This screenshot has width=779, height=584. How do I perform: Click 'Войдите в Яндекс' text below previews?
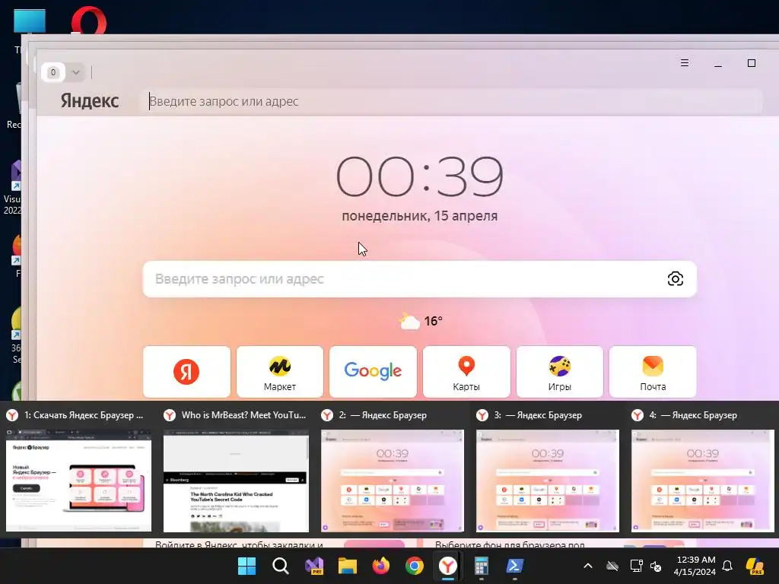pos(239,544)
